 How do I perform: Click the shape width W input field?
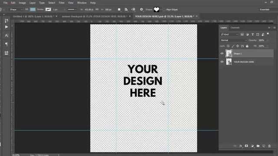pyautogui.click(x=89, y=10)
